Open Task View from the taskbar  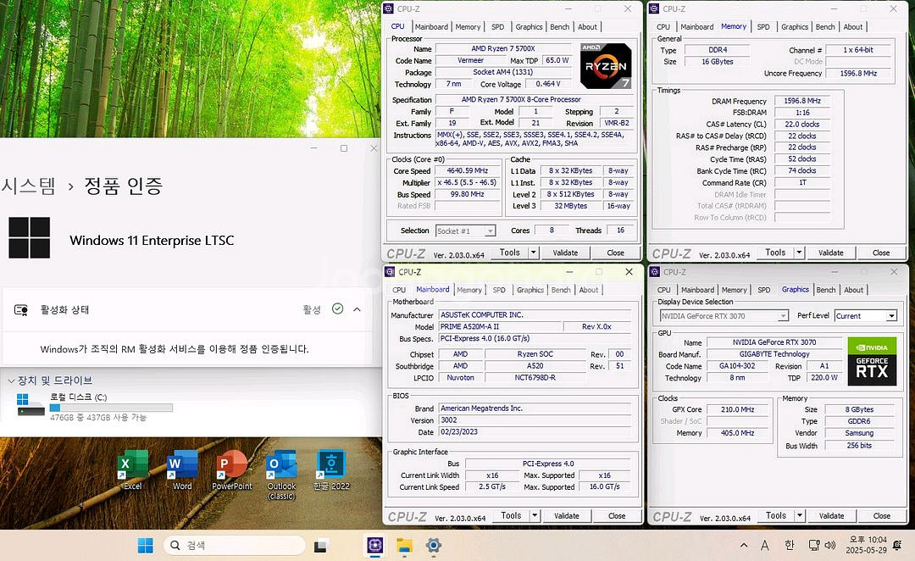(x=320, y=546)
